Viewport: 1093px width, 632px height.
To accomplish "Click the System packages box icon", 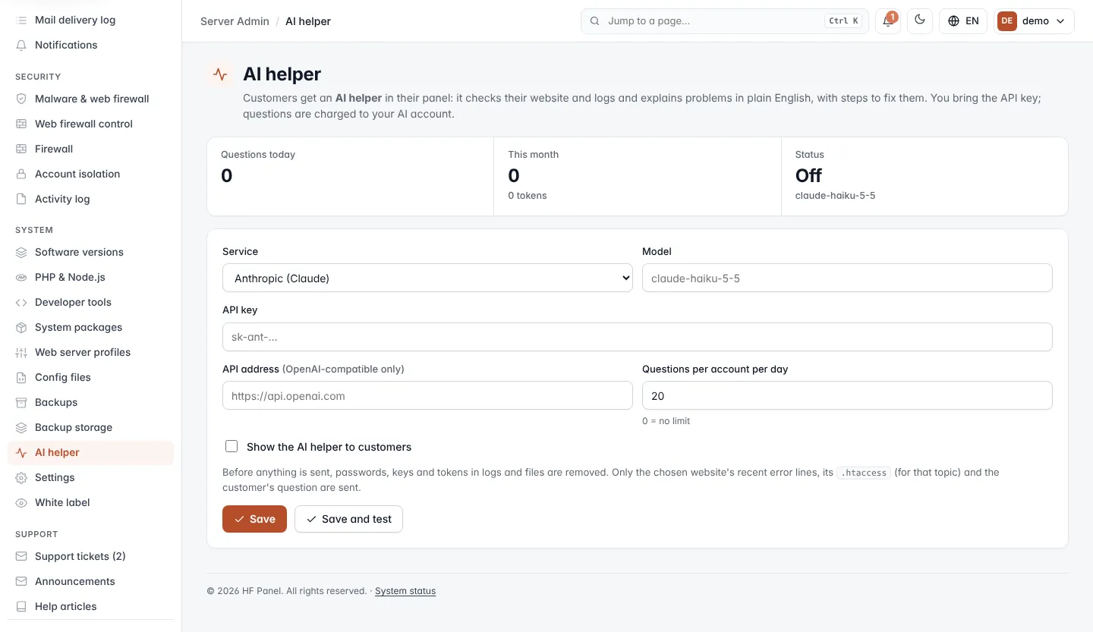I will point(21,327).
